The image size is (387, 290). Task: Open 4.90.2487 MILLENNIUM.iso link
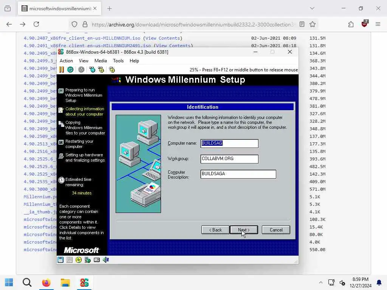82,38
